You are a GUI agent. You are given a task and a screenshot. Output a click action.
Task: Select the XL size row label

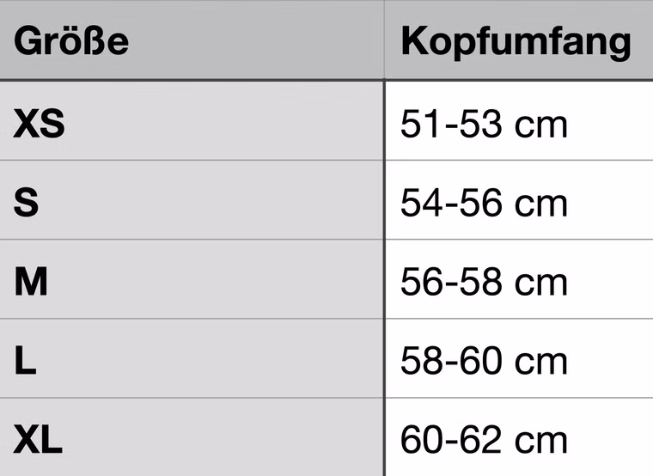click(38, 439)
